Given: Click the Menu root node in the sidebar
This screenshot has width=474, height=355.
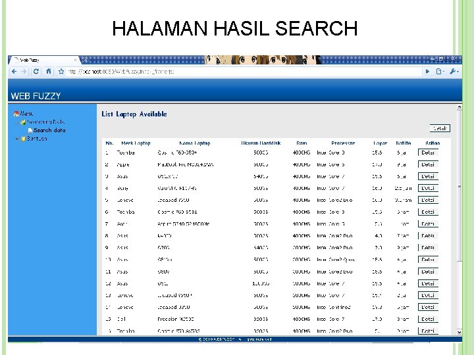Looking at the screenshot, I should tap(26, 114).
